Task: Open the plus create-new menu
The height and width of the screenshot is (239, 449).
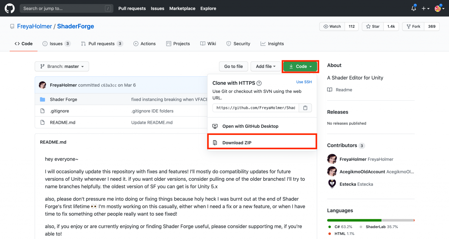Action: (425, 8)
